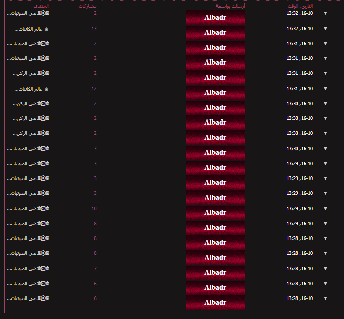
Task: Open the Albadr banner in the 13-replies row
Action: pyautogui.click(x=215, y=32)
